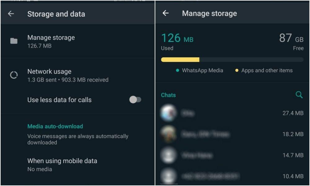
Task: Tap the yellow storage usage bar
Action: tap(180, 60)
